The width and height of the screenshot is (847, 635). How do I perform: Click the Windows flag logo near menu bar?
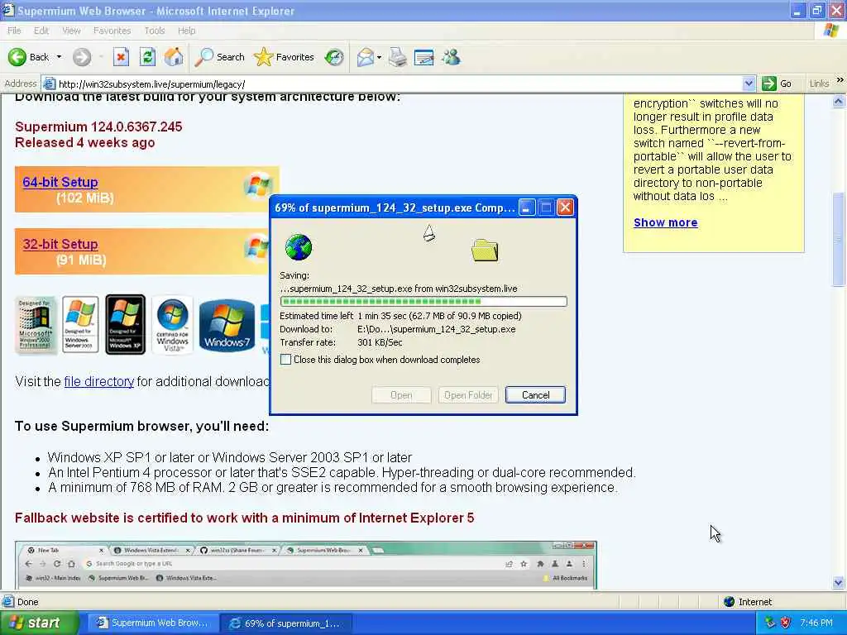point(831,31)
